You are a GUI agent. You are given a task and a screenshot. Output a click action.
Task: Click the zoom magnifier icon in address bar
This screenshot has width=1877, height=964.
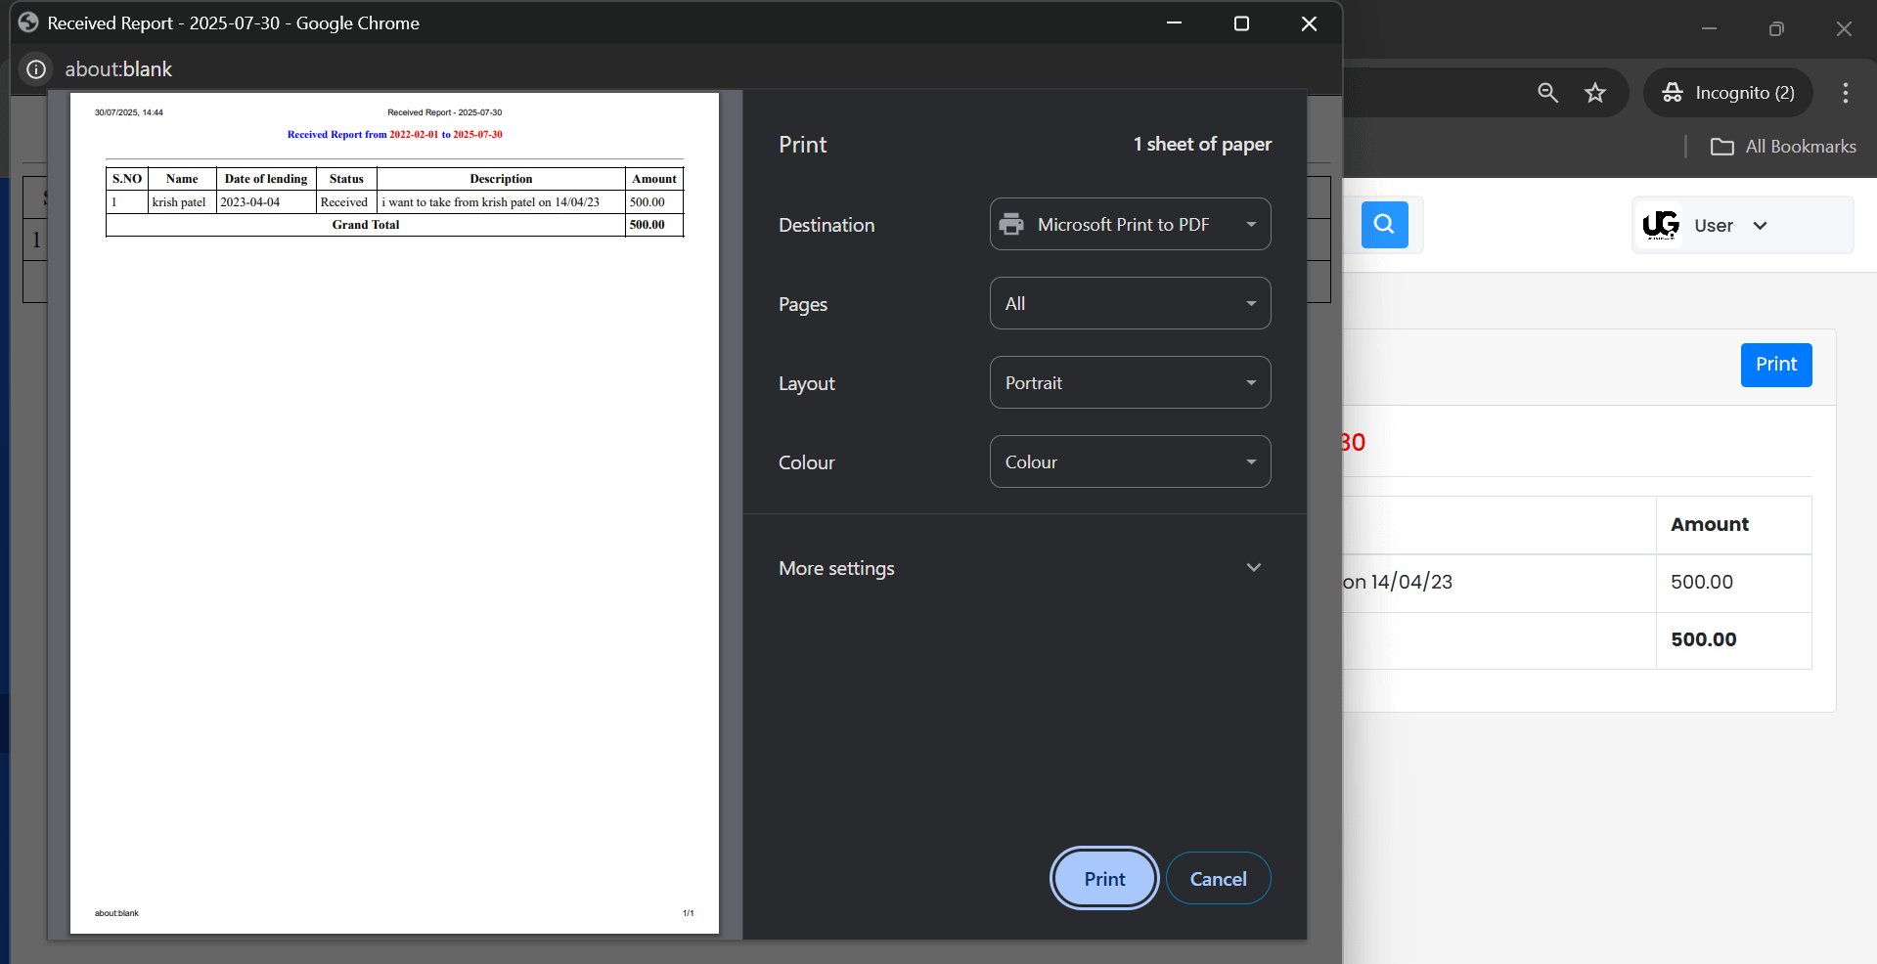point(1547,93)
